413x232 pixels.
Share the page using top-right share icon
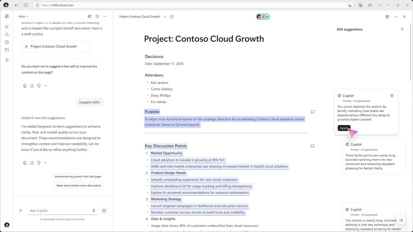(x=387, y=16)
